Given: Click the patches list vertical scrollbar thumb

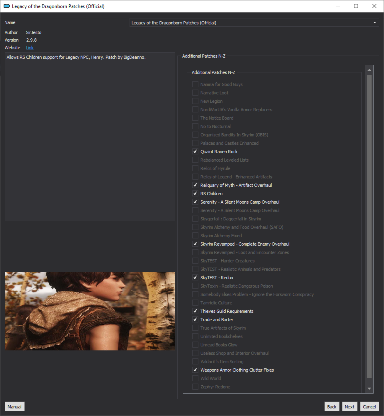Looking at the screenshot, I should (369, 226).
